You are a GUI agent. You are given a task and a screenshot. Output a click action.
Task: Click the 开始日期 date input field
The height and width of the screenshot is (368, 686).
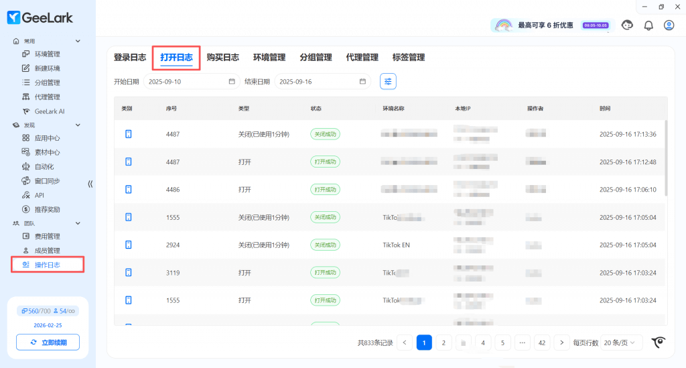pos(186,82)
